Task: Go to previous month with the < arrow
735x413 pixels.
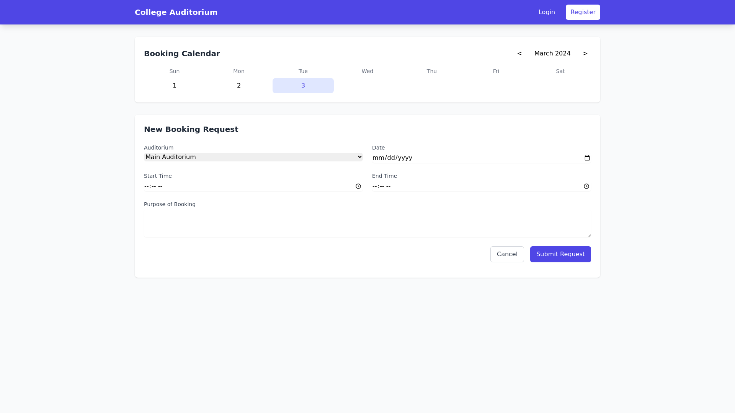Action: pos(519,54)
